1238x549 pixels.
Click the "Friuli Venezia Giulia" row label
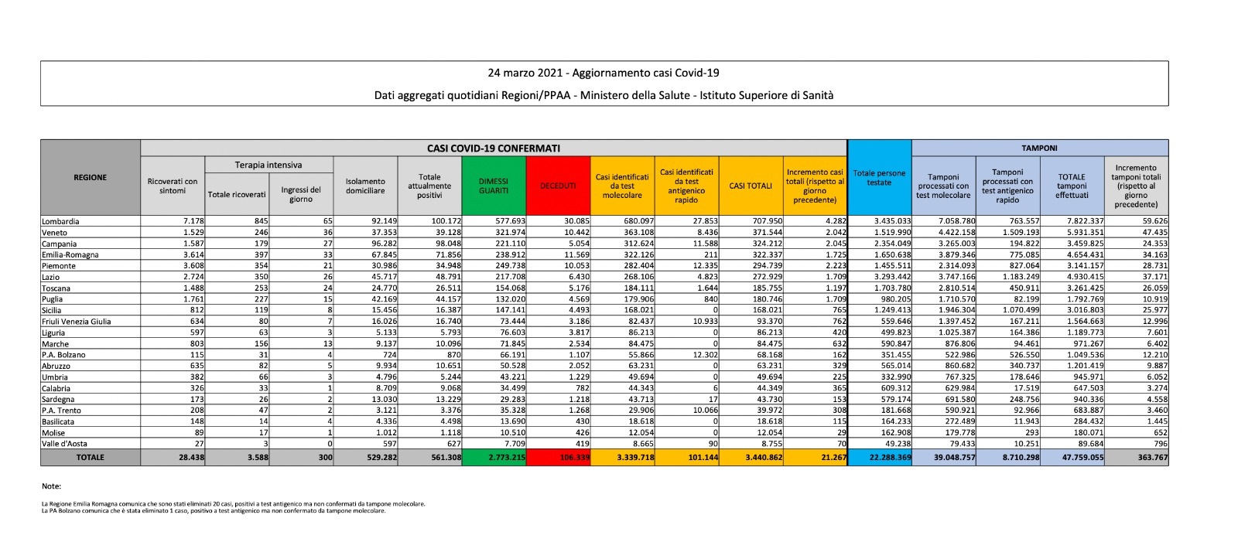(76, 321)
